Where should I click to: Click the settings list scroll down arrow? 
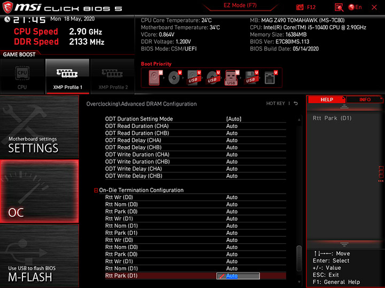point(299,282)
